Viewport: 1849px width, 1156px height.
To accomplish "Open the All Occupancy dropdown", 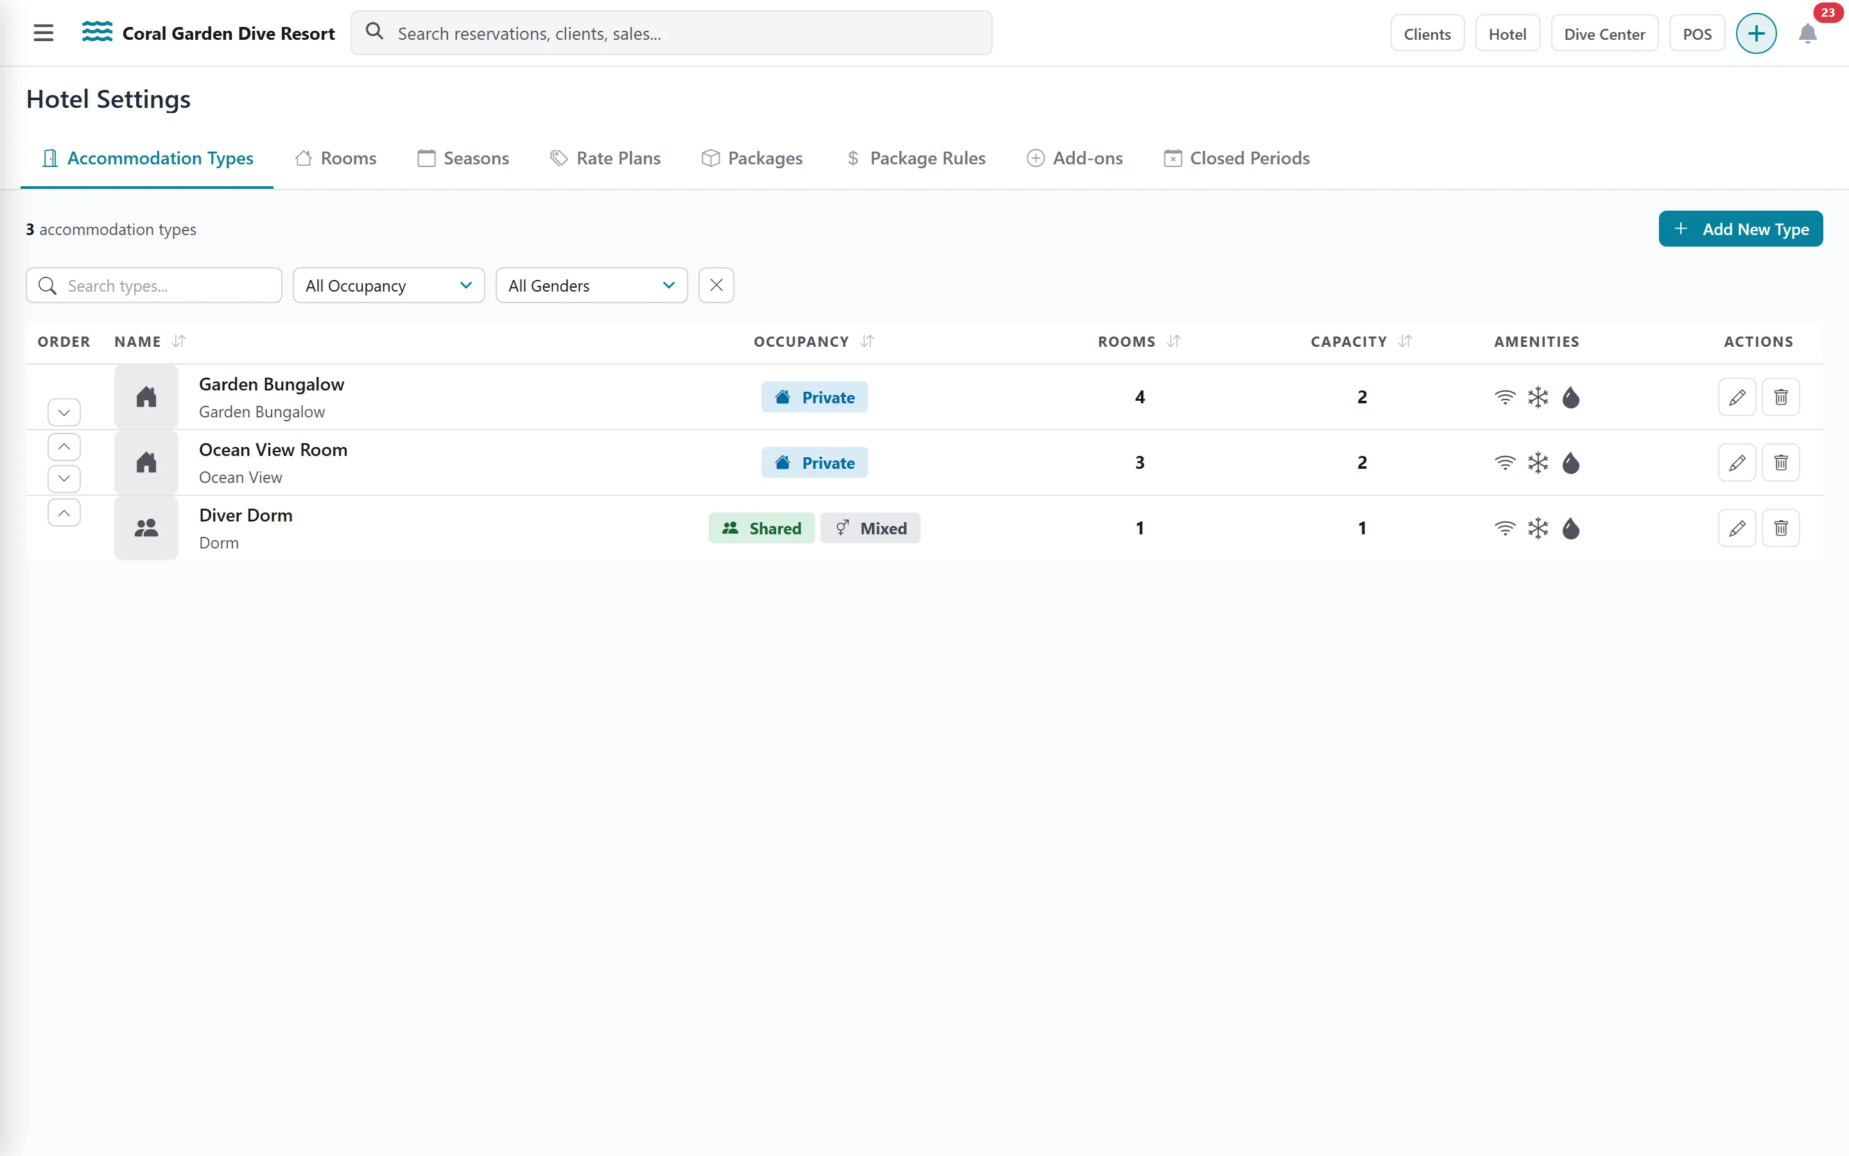I will [x=389, y=285].
